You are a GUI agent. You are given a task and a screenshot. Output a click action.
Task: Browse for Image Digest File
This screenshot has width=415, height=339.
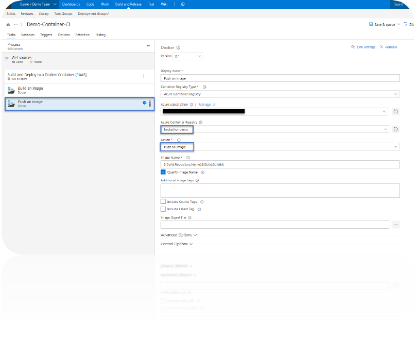click(x=395, y=225)
